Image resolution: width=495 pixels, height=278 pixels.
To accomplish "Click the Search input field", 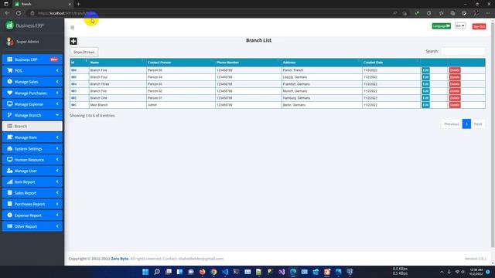I will pyautogui.click(x=463, y=51).
